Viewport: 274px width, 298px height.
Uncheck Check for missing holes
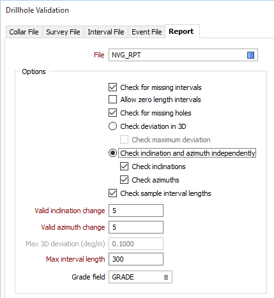112,113
